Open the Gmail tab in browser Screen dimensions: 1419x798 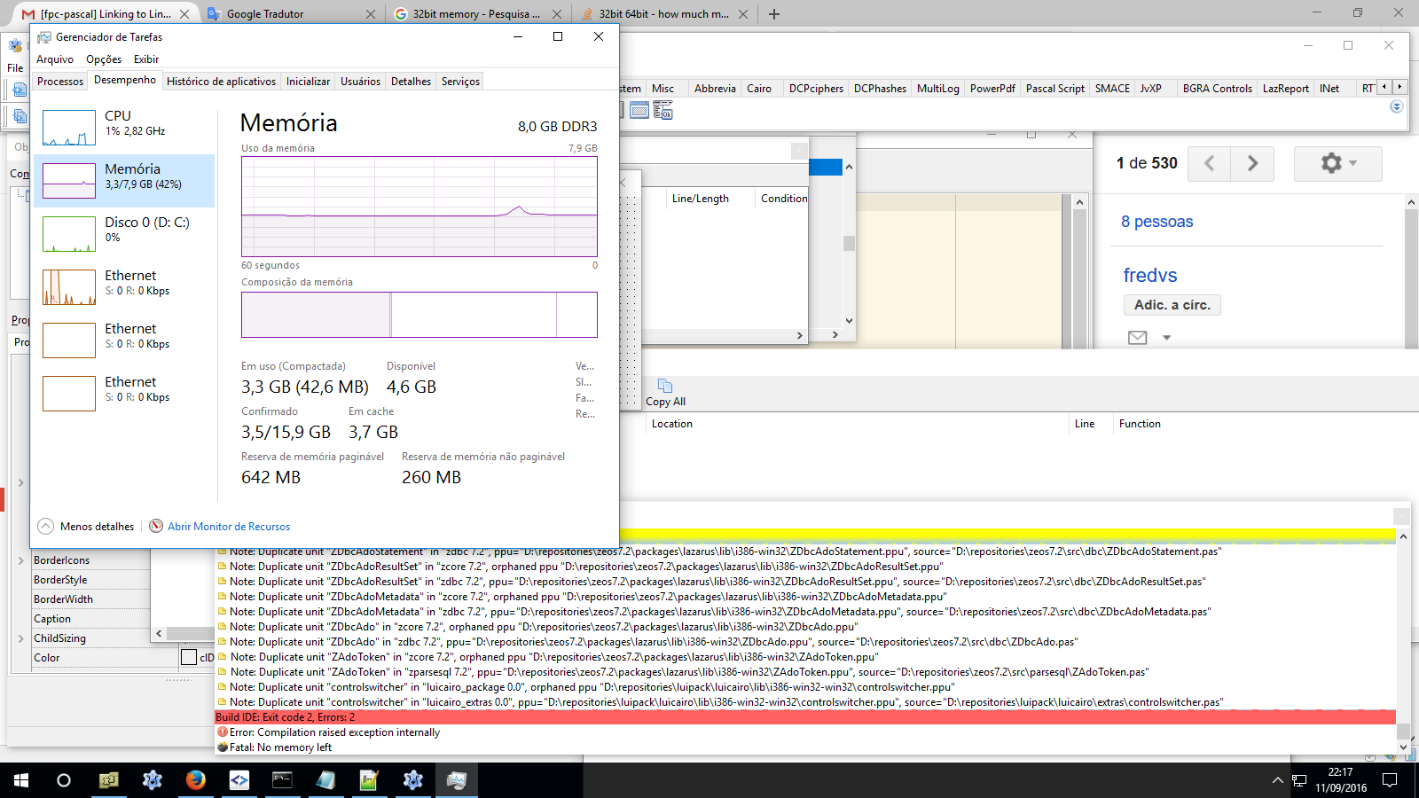105,14
